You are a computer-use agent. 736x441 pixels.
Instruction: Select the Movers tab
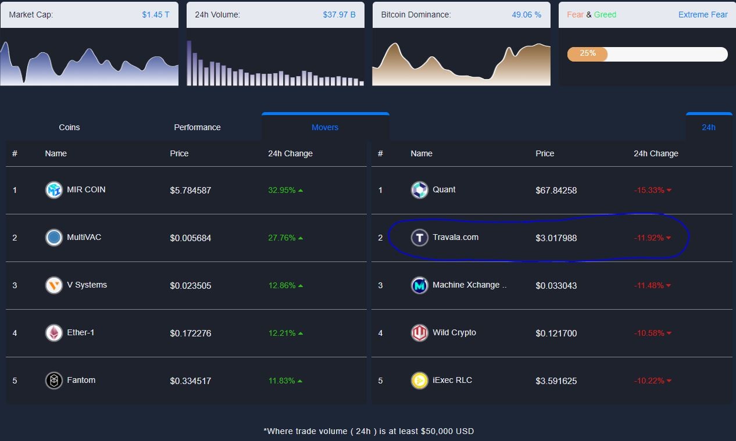[325, 127]
